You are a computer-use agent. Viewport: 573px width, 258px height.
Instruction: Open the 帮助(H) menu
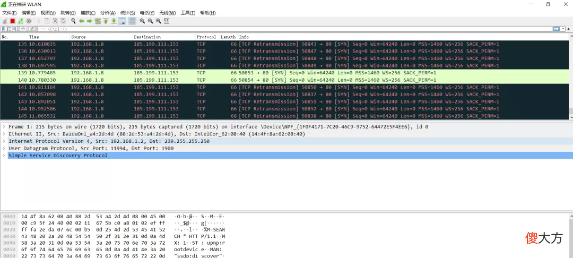pyautogui.click(x=208, y=13)
